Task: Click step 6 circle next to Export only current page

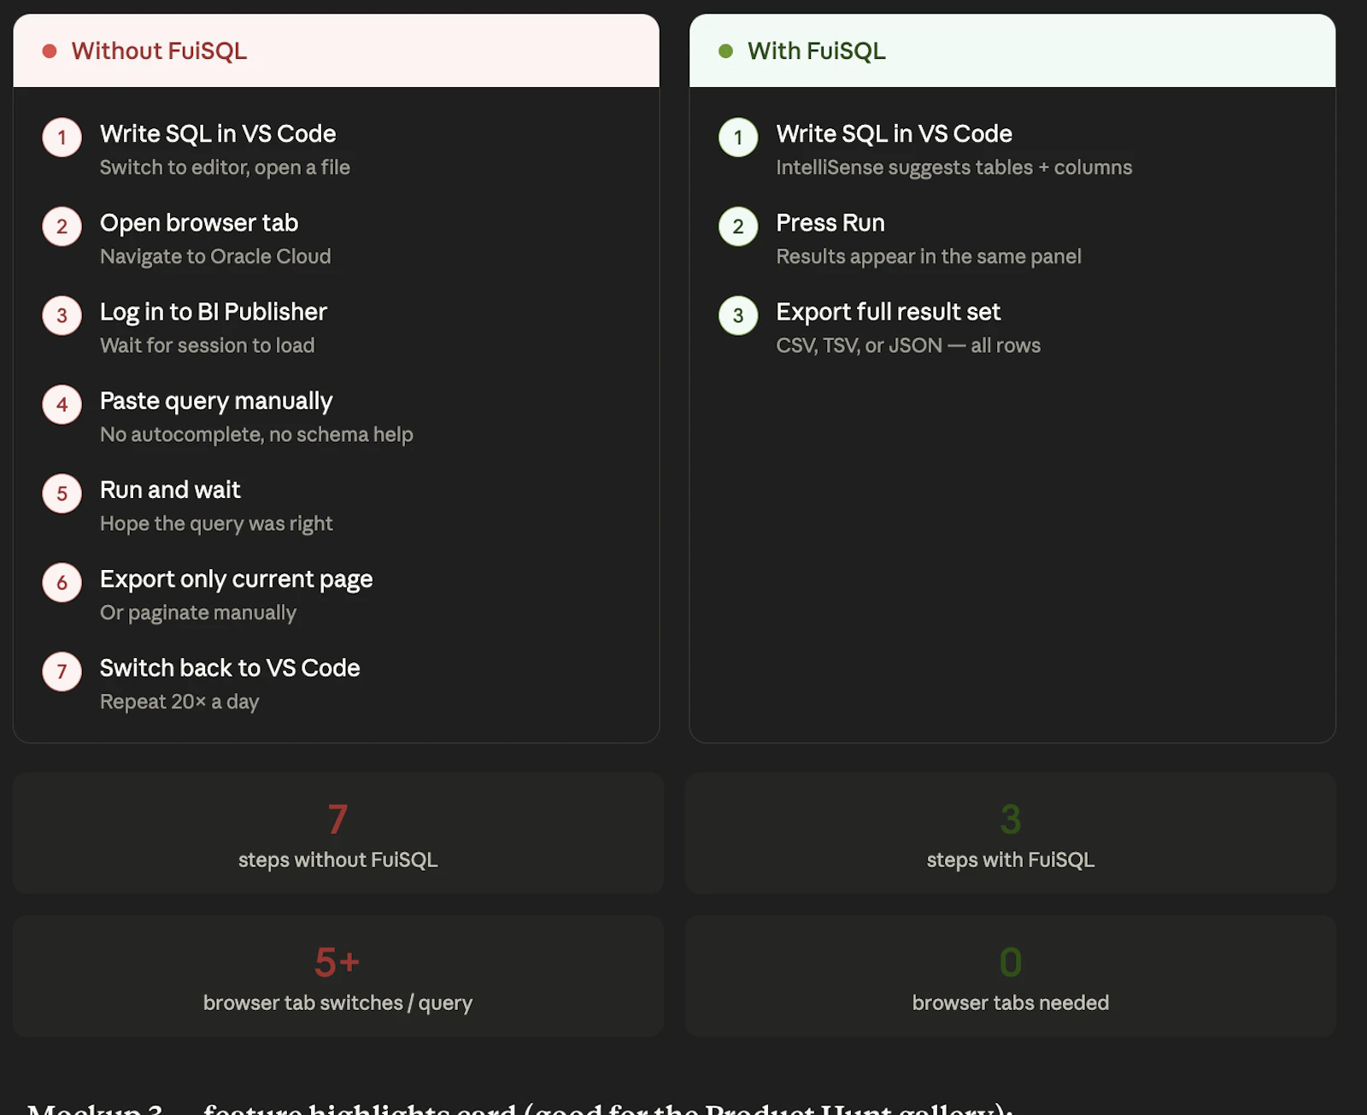Action: (x=62, y=583)
